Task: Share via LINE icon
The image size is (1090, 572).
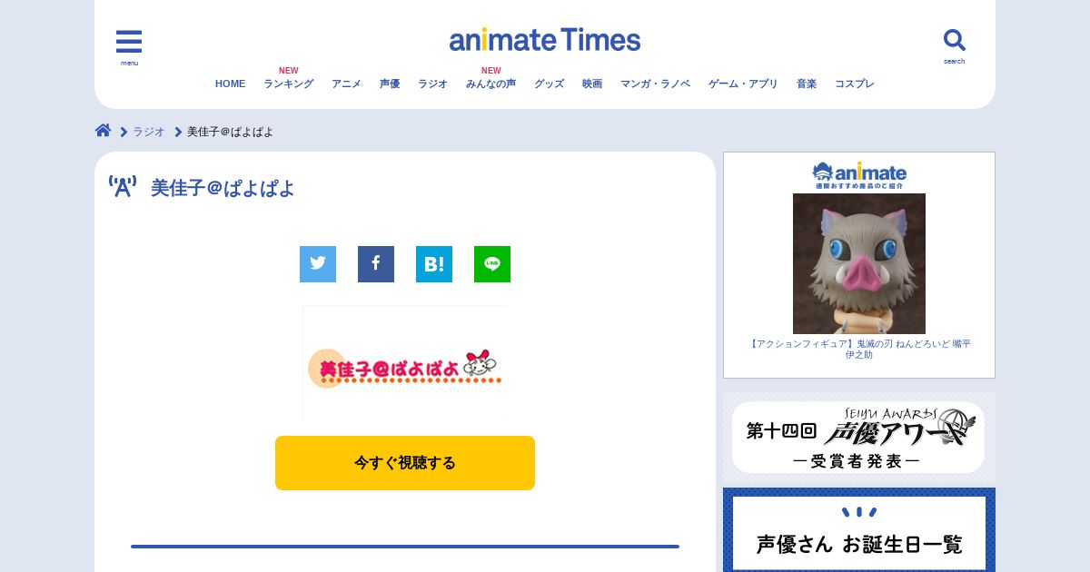Action: 492,264
